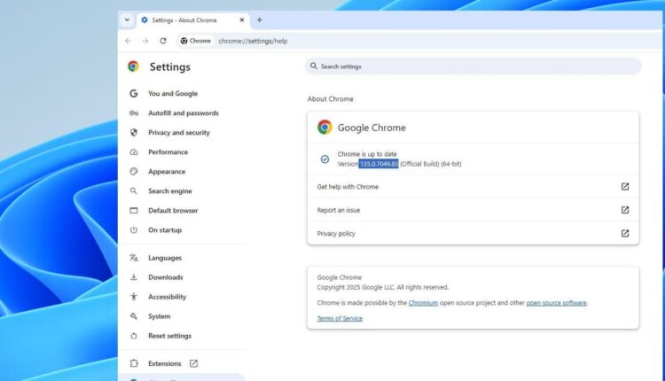Click the magnifier icon for Search engine
The height and width of the screenshot is (381, 665).
coord(134,191)
